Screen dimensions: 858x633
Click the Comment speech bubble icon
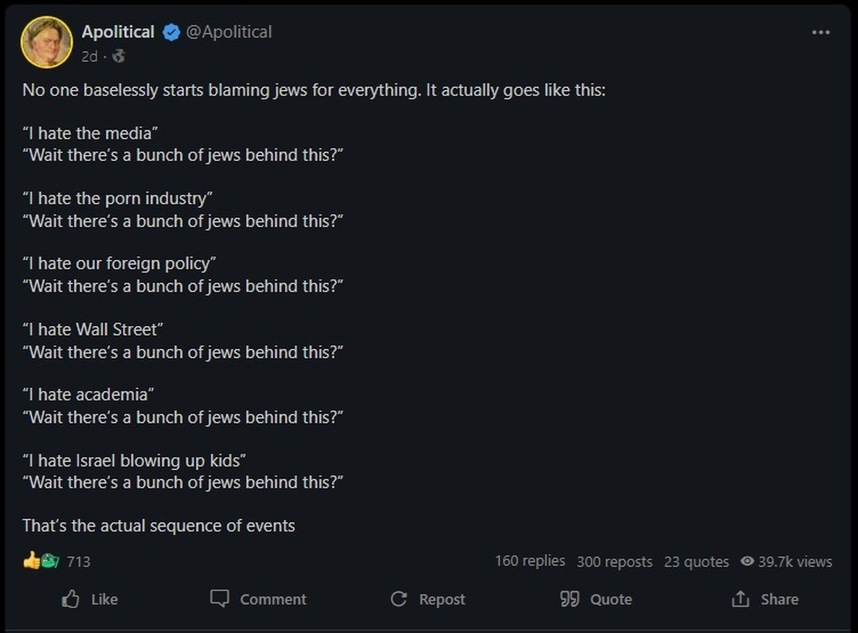tap(220, 599)
